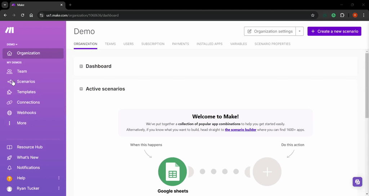Click Ryan Tucker's avatar icon

tap(9, 189)
